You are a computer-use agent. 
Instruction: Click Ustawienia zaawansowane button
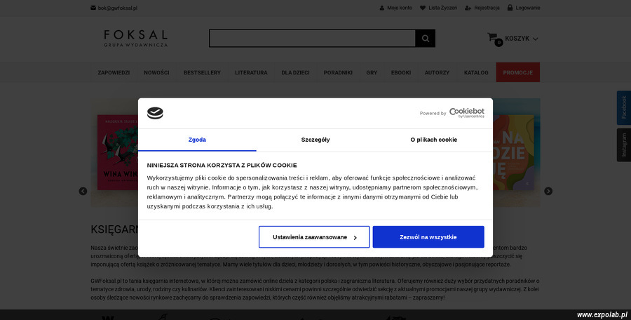pyautogui.click(x=314, y=237)
